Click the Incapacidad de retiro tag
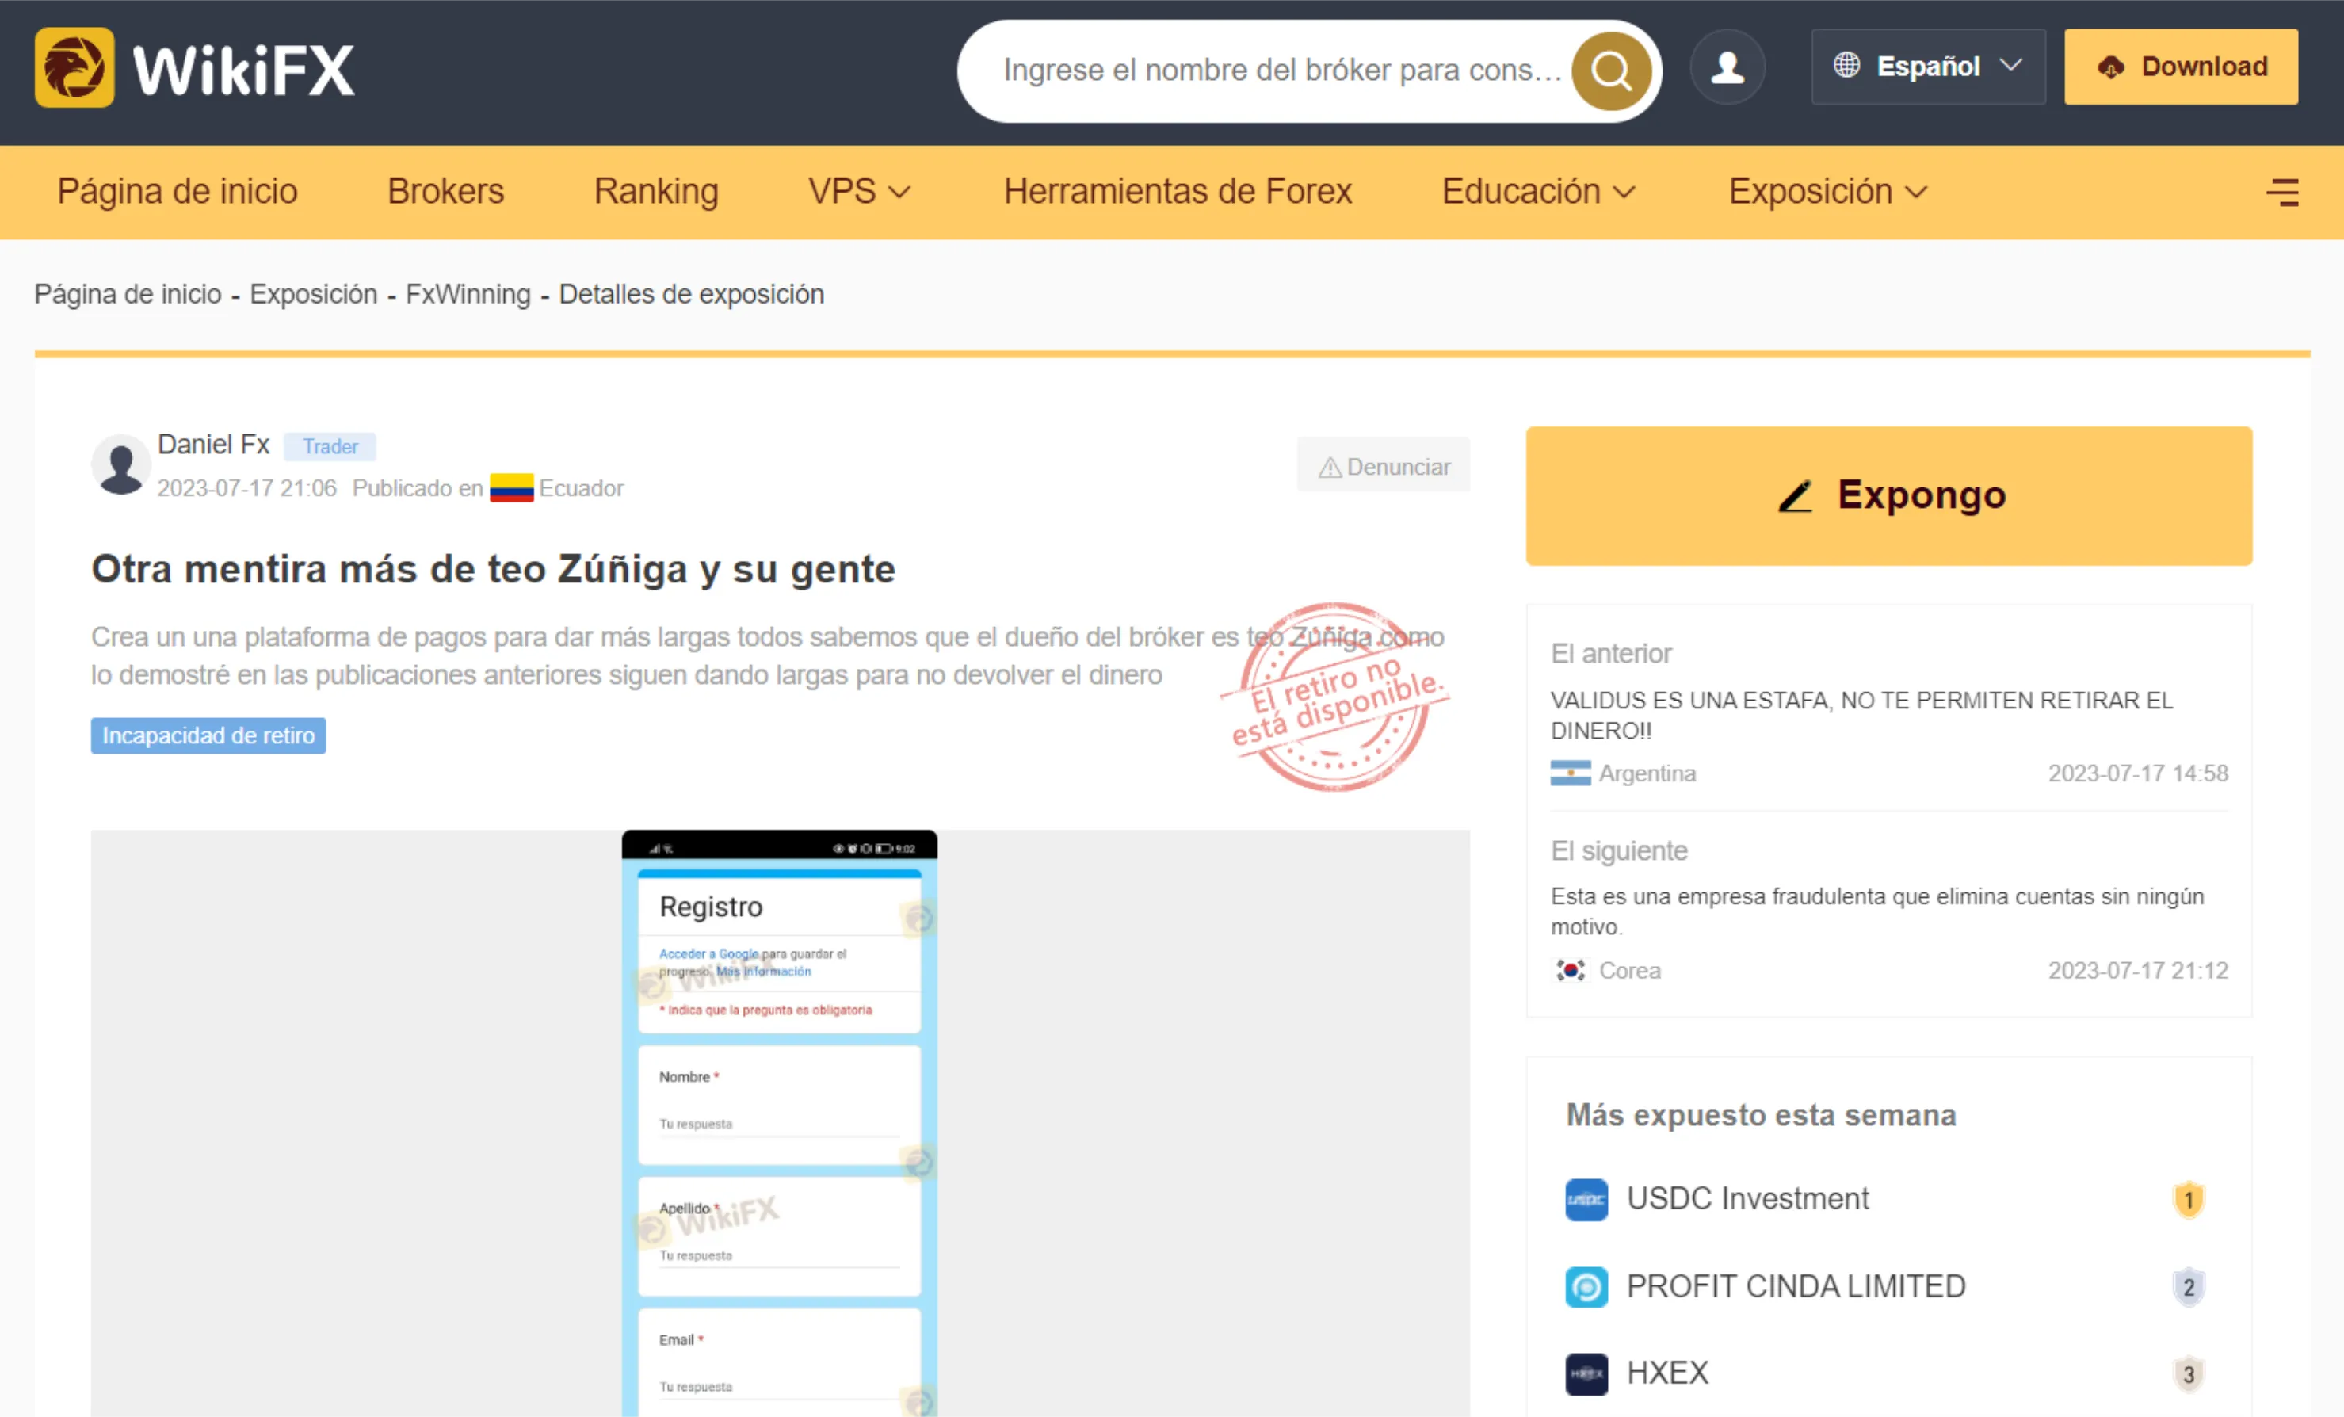Viewport: 2344px width, 1417px height. (x=208, y=735)
